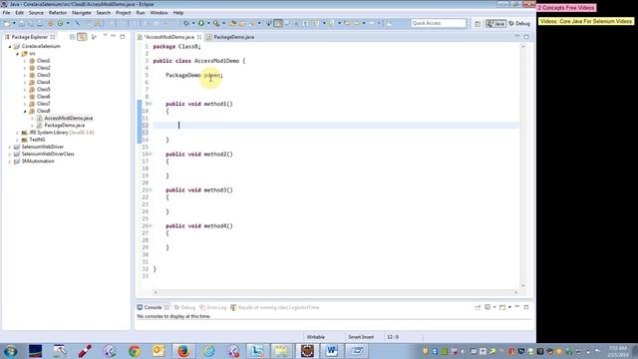Switch to the Debug perspective
The width and height of the screenshot is (638, 359).
[x=519, y=24]
